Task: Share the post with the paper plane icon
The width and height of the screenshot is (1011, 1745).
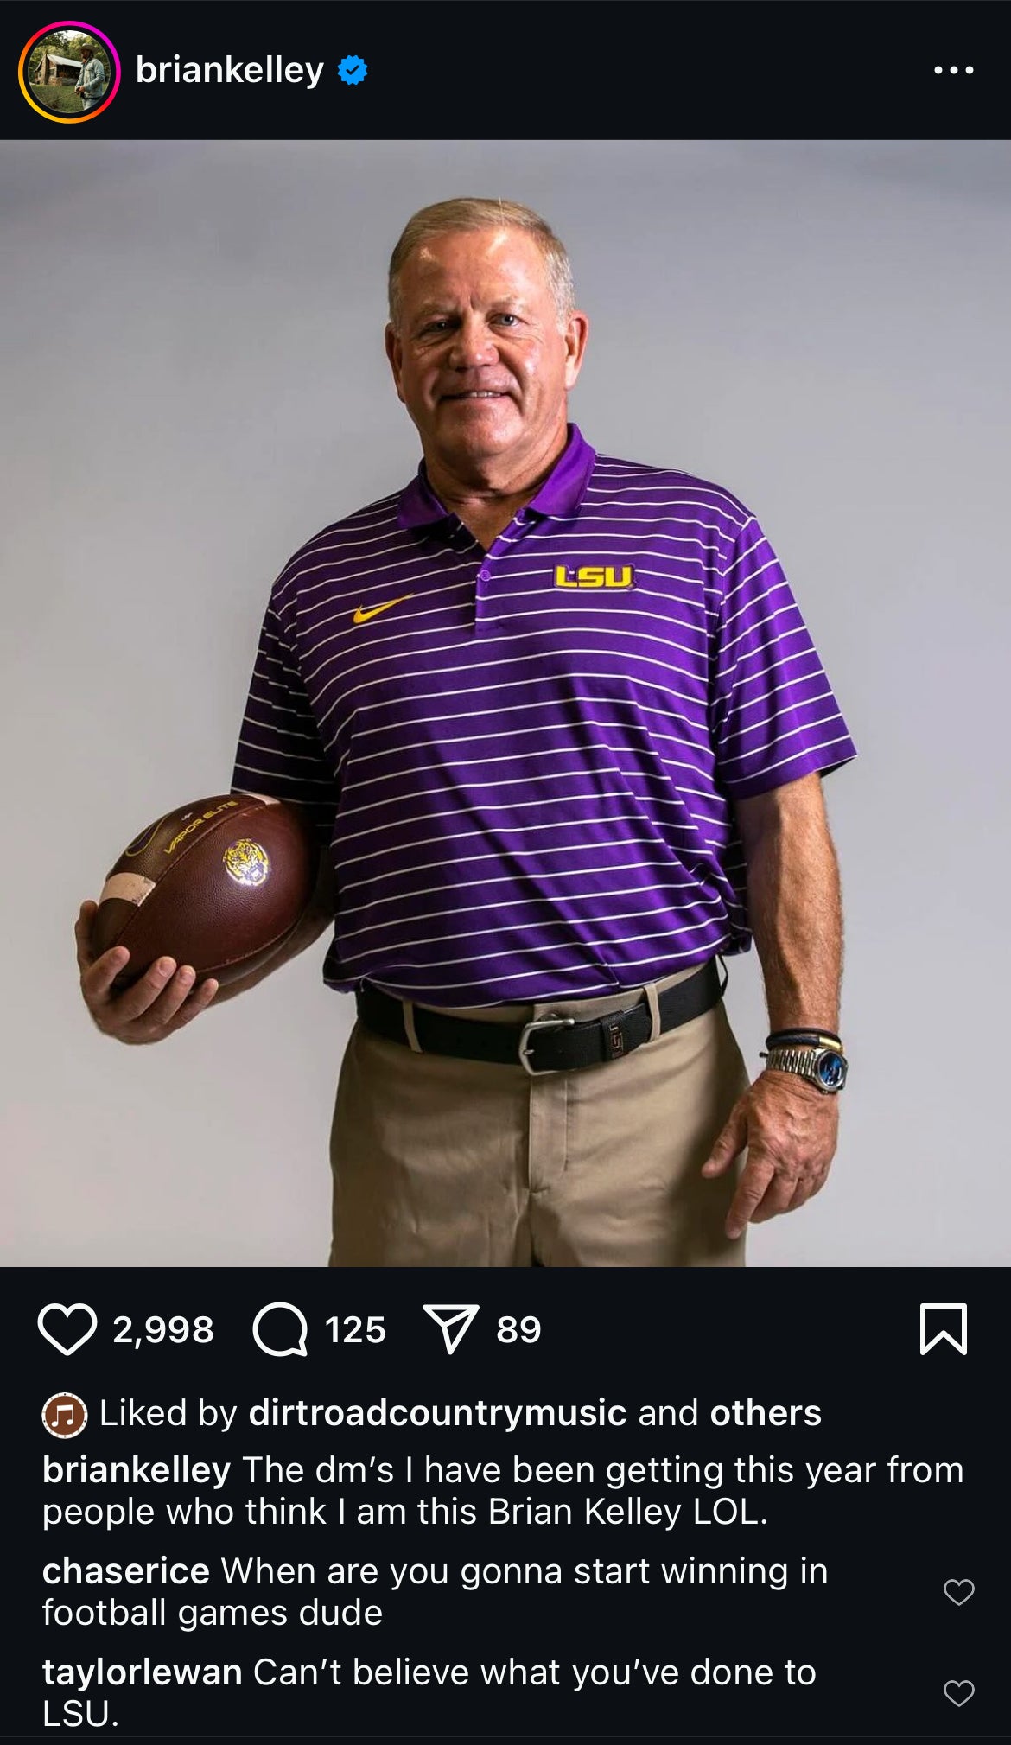Action: (450, 1329)
